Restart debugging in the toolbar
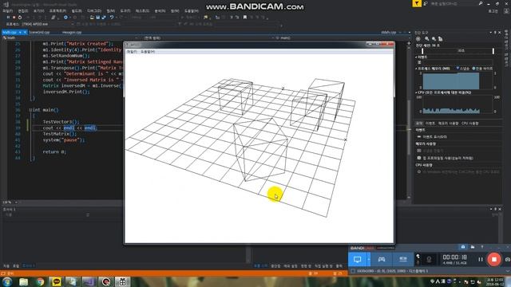The image size is (511, 287). 20,18
